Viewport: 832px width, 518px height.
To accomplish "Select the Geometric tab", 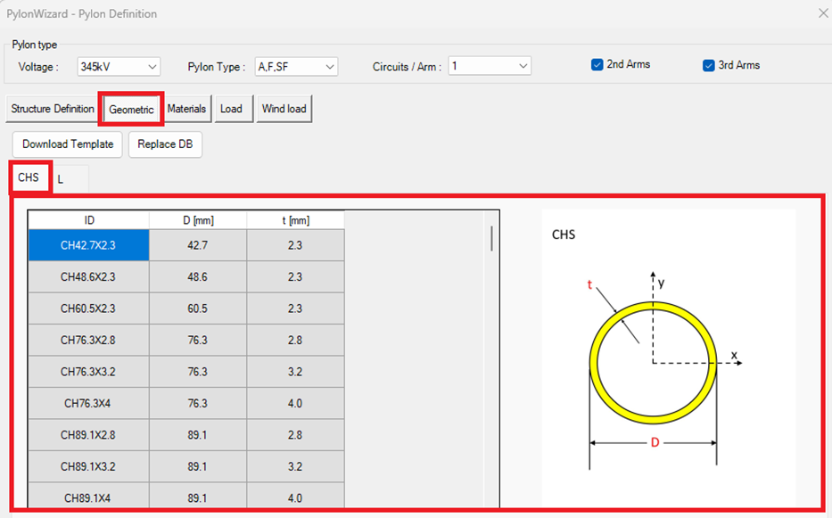I will coord(131,110).
